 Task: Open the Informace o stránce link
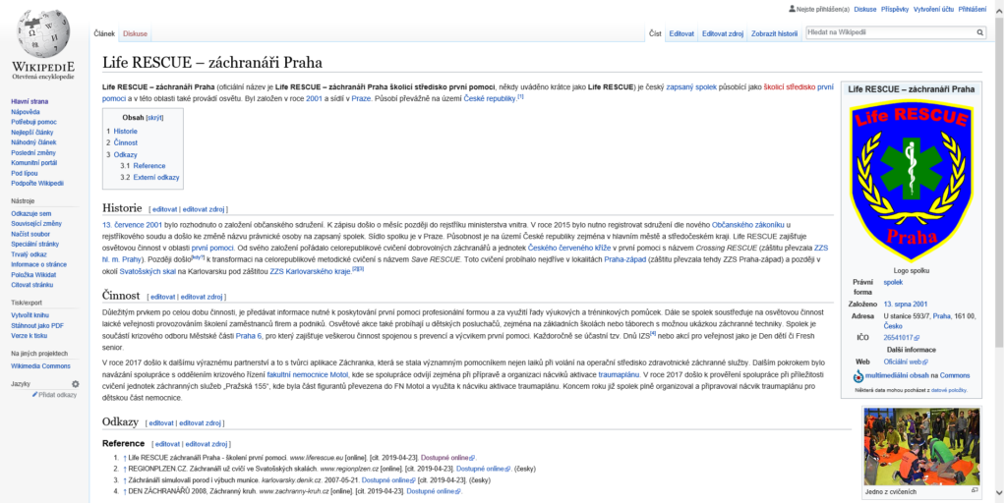pos(38,264)
